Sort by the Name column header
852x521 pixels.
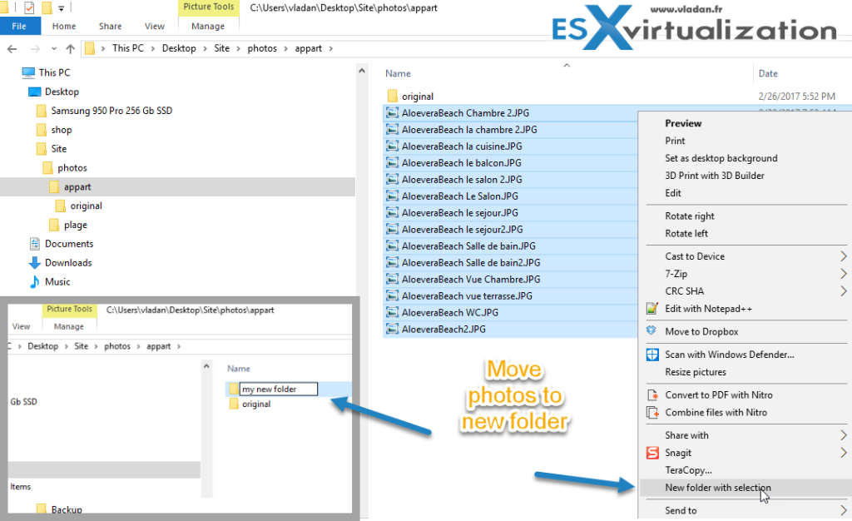click(x=398, y=73)
